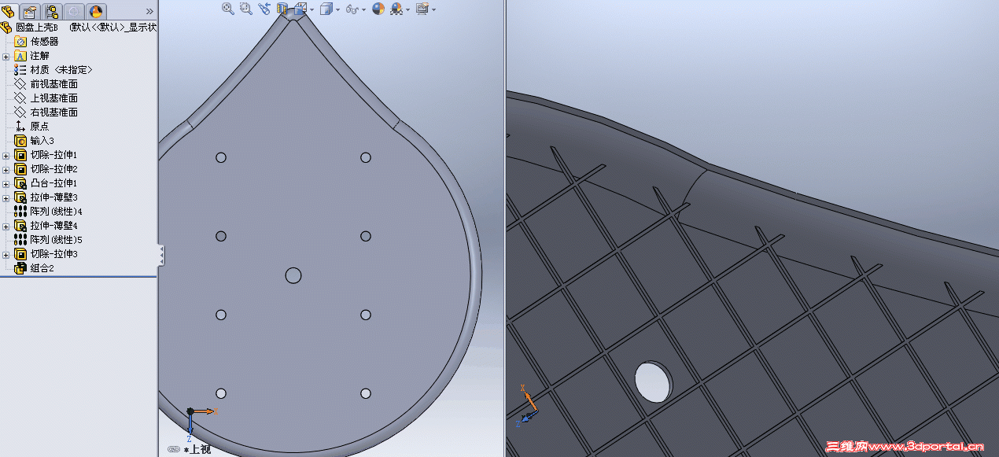Click the 切除-拉伸1 cut-extrude icon

click(x=20, y=155)
